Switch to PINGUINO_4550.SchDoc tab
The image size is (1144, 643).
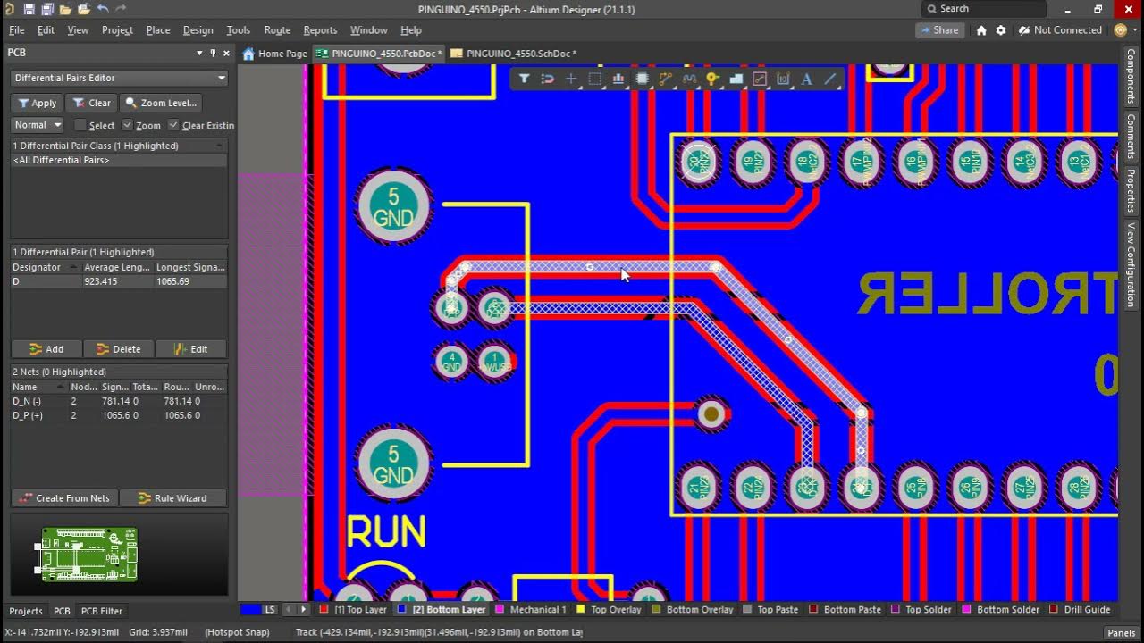514,54
